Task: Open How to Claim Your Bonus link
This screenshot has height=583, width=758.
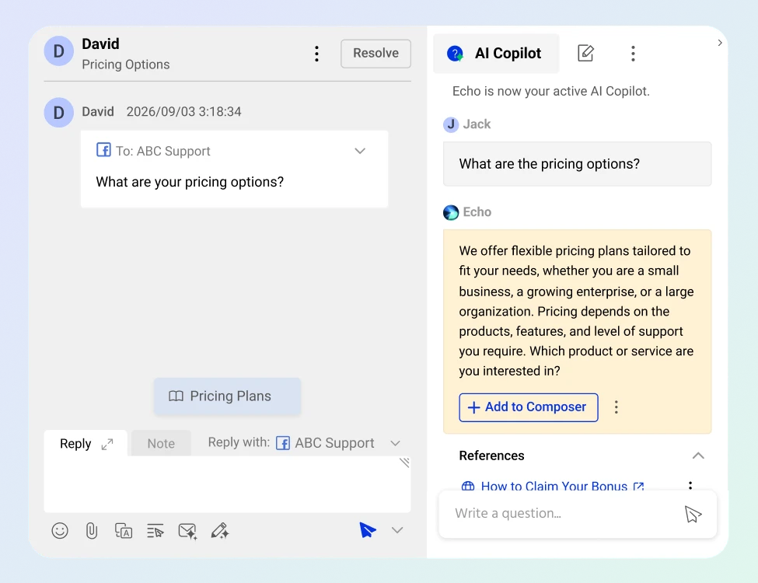Action: pyautogui.click(x=554, y=486)
